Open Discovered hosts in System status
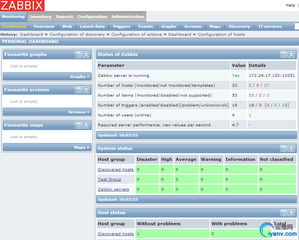Viewport: 299px width, 240px height. point(116,169)
